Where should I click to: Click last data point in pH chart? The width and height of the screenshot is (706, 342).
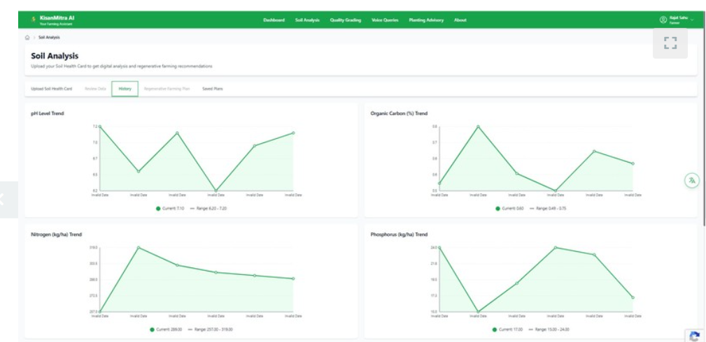(293, 133)
